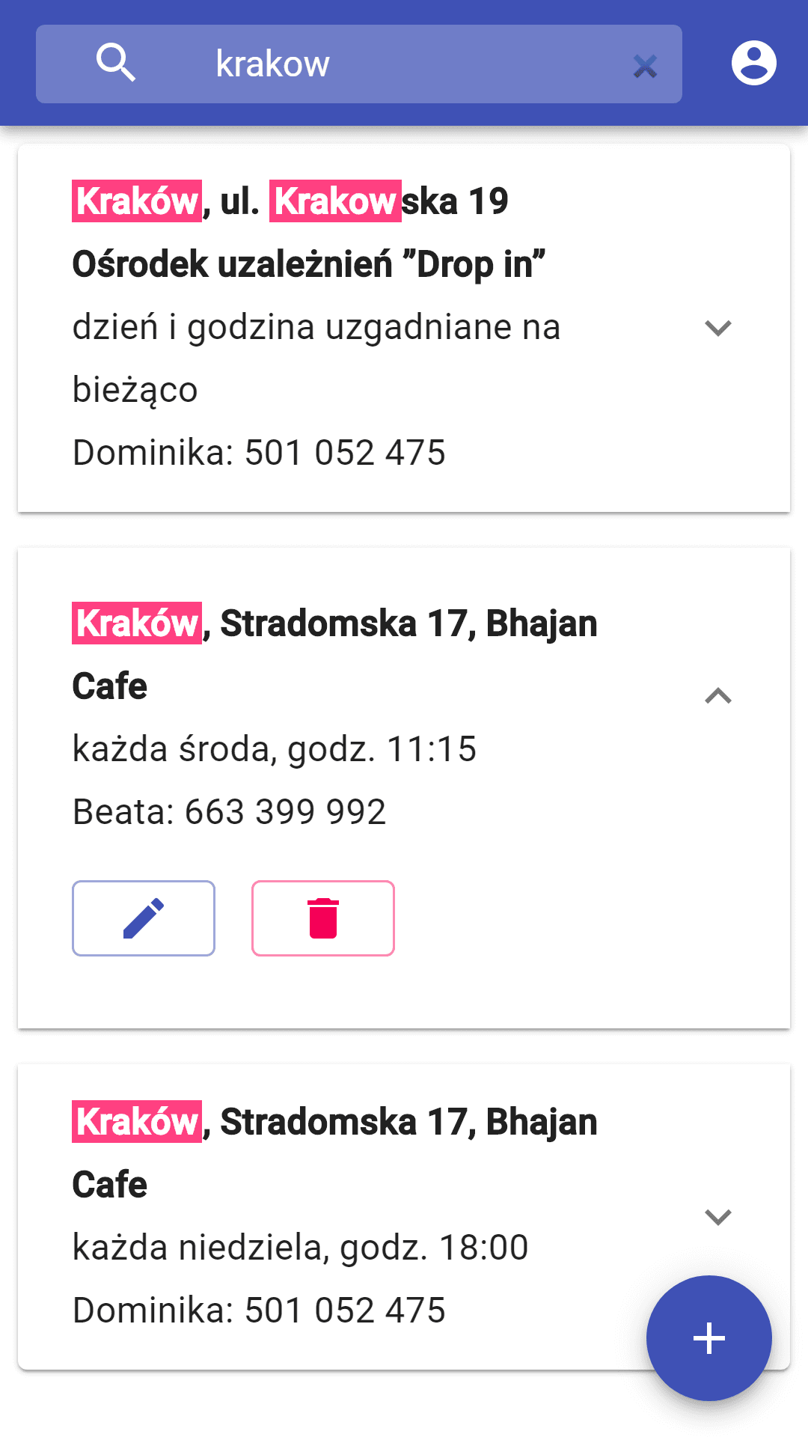Click the pencil edit button
Viewport: 808px width, 1437px height.
click(x=144, y=918)
